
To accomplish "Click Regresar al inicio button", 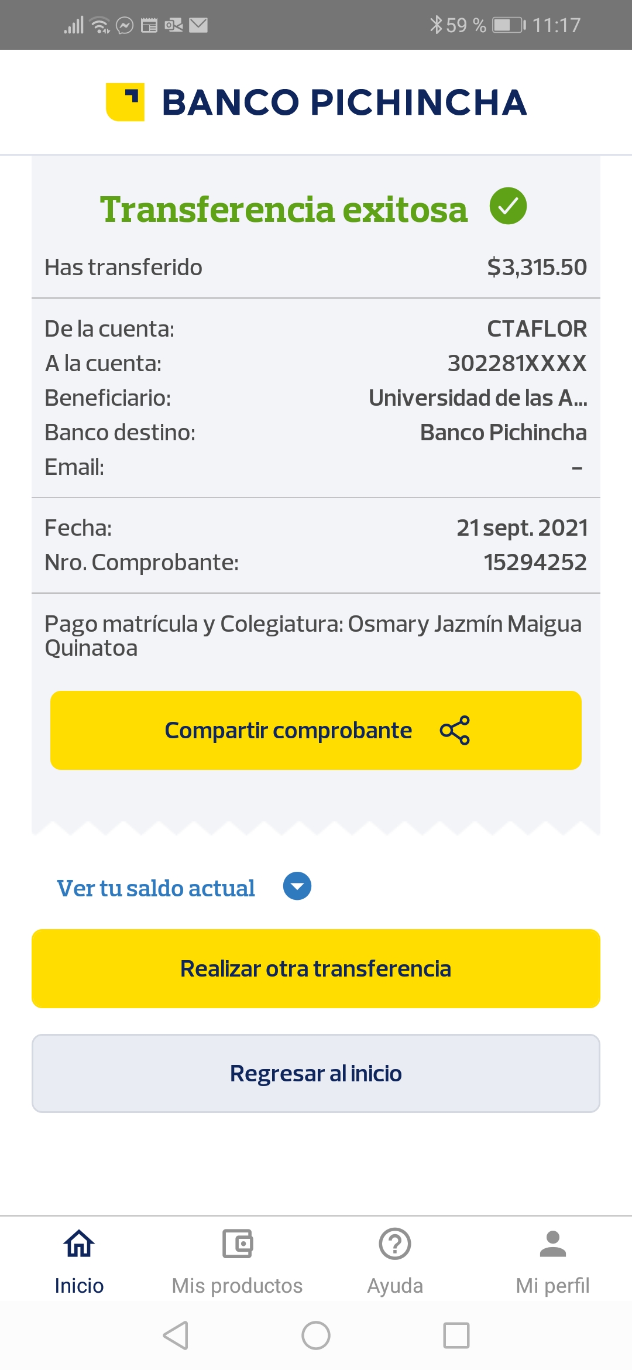I will point(316,1073).
